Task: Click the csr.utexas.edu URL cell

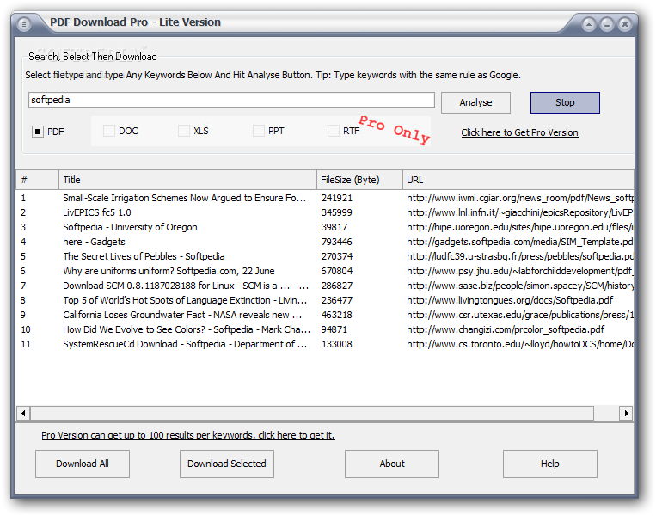Action: tap(520, 315)
